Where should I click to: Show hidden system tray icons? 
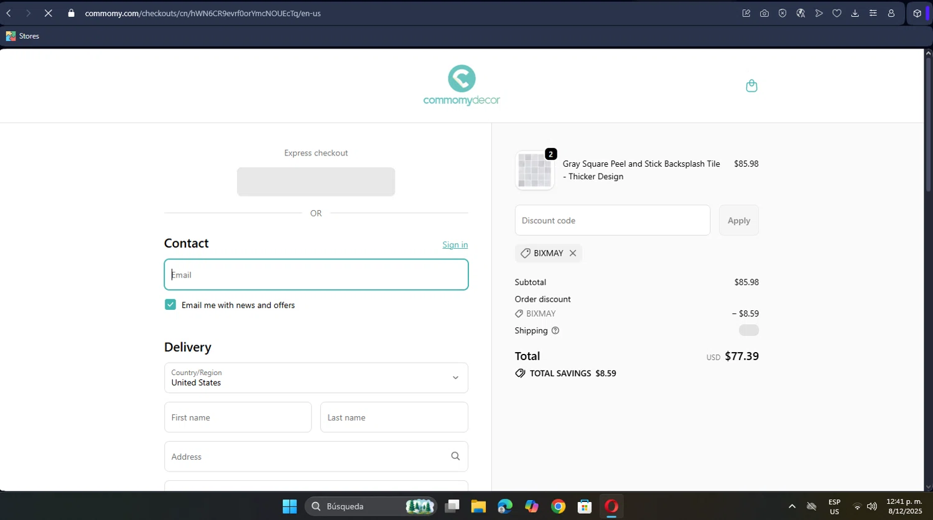pyautogui.click(x=792, y=506)
